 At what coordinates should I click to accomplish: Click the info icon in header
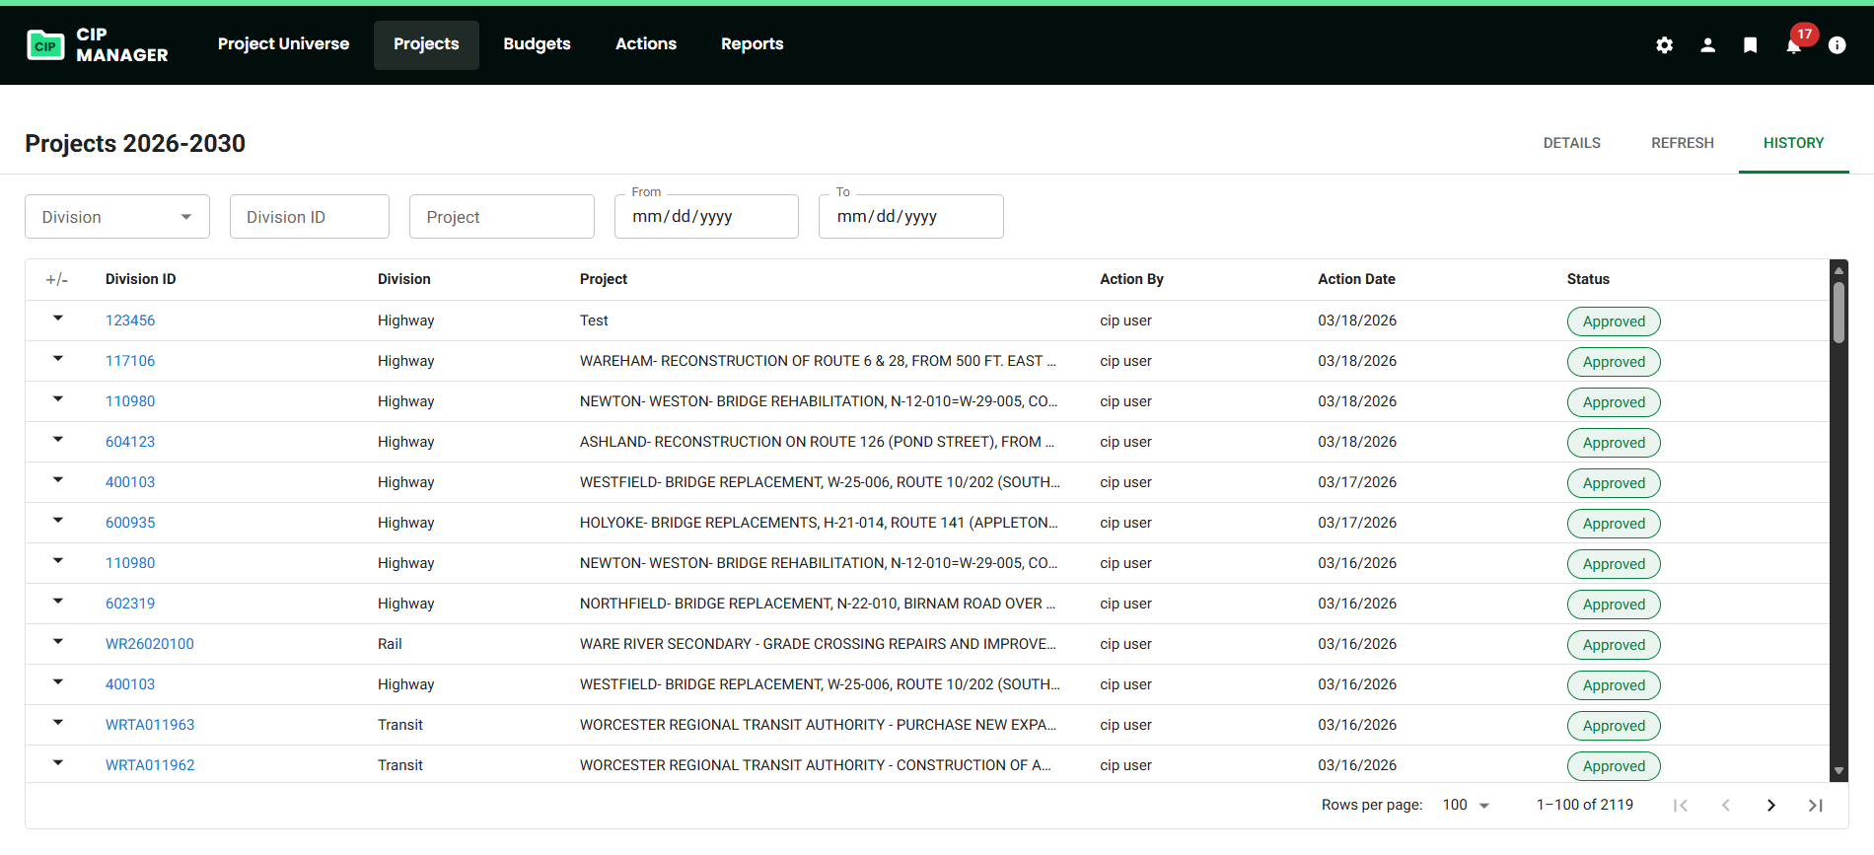pyautogui.click(x=1837, y=45)
